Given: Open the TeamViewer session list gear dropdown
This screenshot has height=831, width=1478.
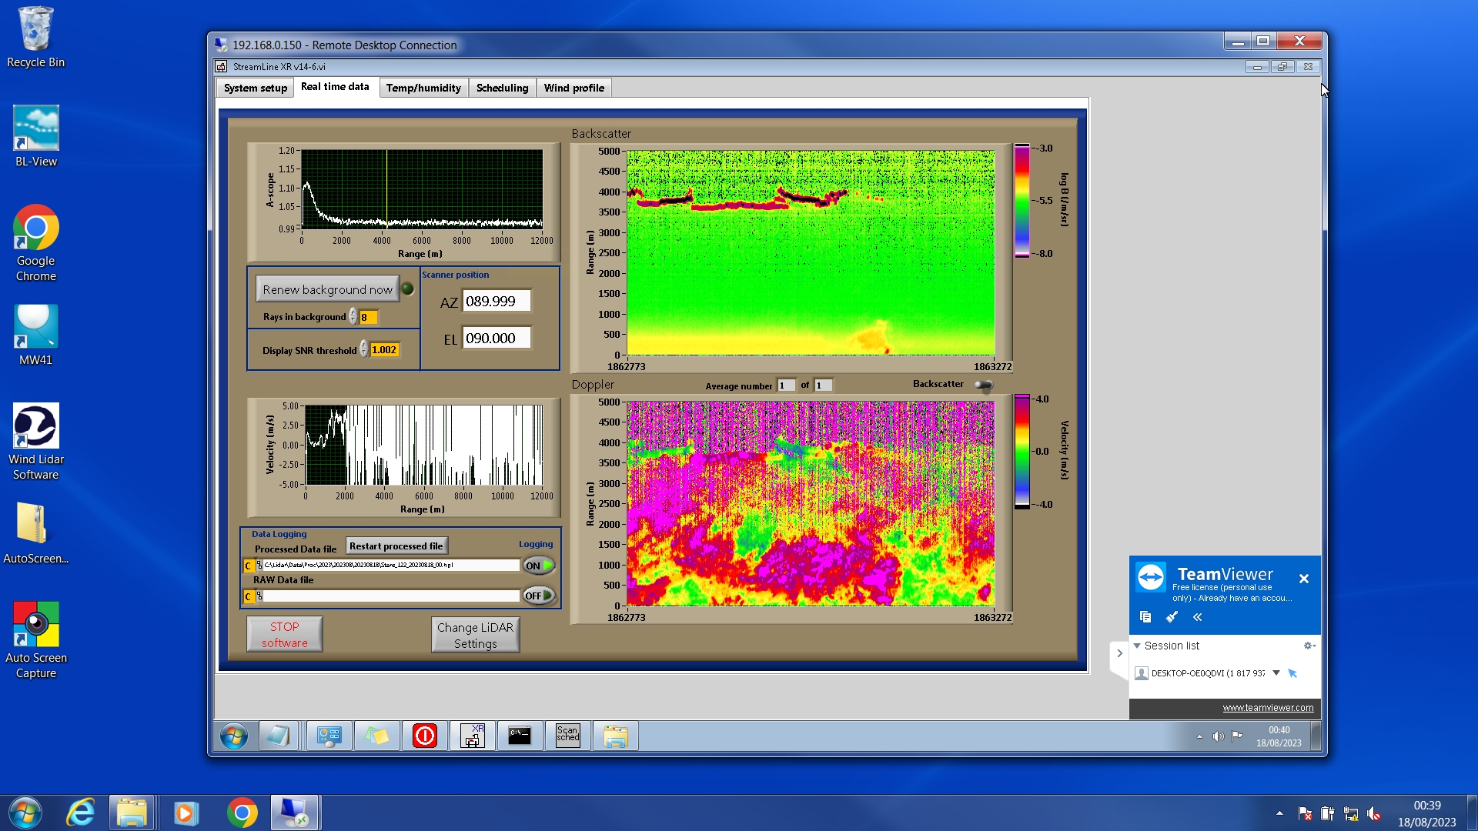Looking at the screenshot, I should 1309,646.
